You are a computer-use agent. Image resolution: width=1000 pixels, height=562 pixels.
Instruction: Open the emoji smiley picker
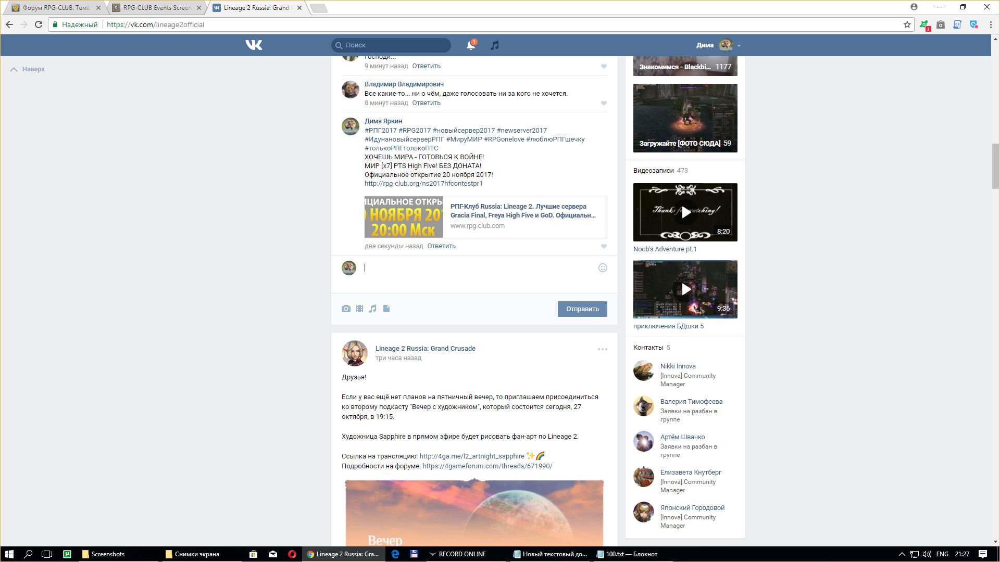603,268
